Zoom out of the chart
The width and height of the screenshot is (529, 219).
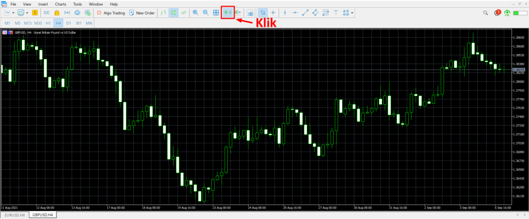click(x=206, y=12)
